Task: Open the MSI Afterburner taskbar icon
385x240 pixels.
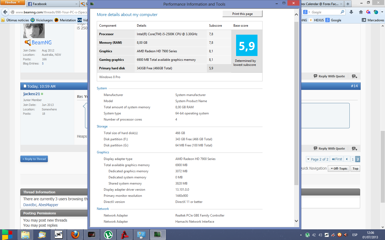Action: [92, 235]
